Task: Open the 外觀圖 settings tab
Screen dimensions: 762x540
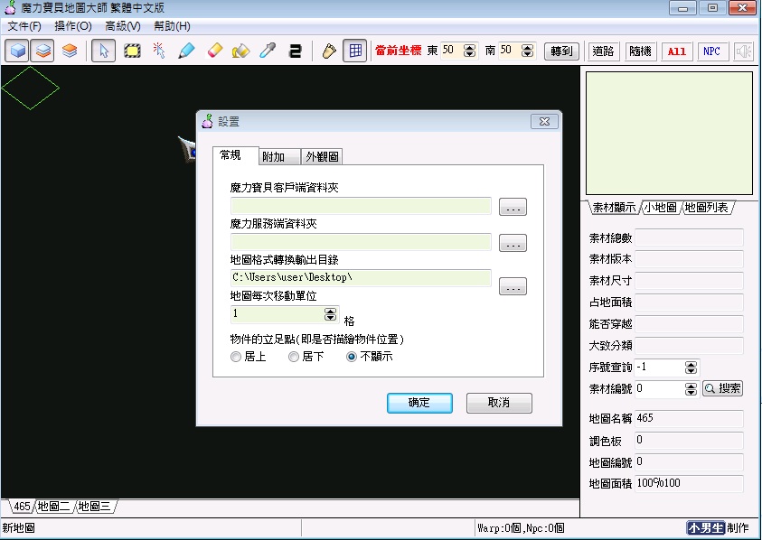Action: pos(322,157)
